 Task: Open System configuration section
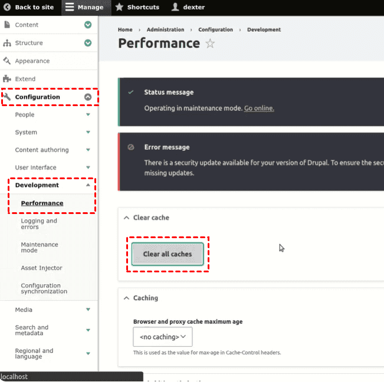click(x=26, y=132)
